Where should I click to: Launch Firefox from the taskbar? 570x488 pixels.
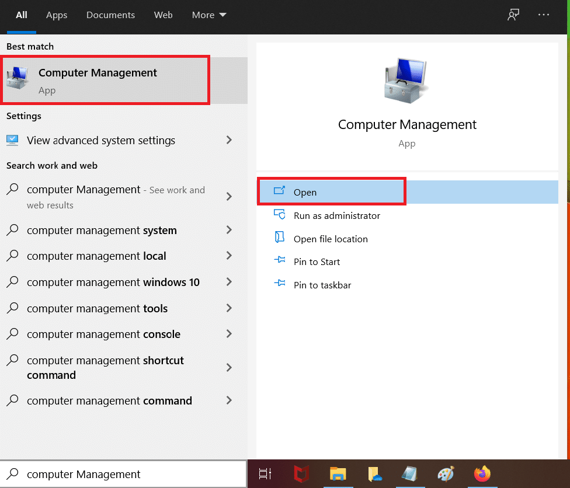click(x=482, y=474)
